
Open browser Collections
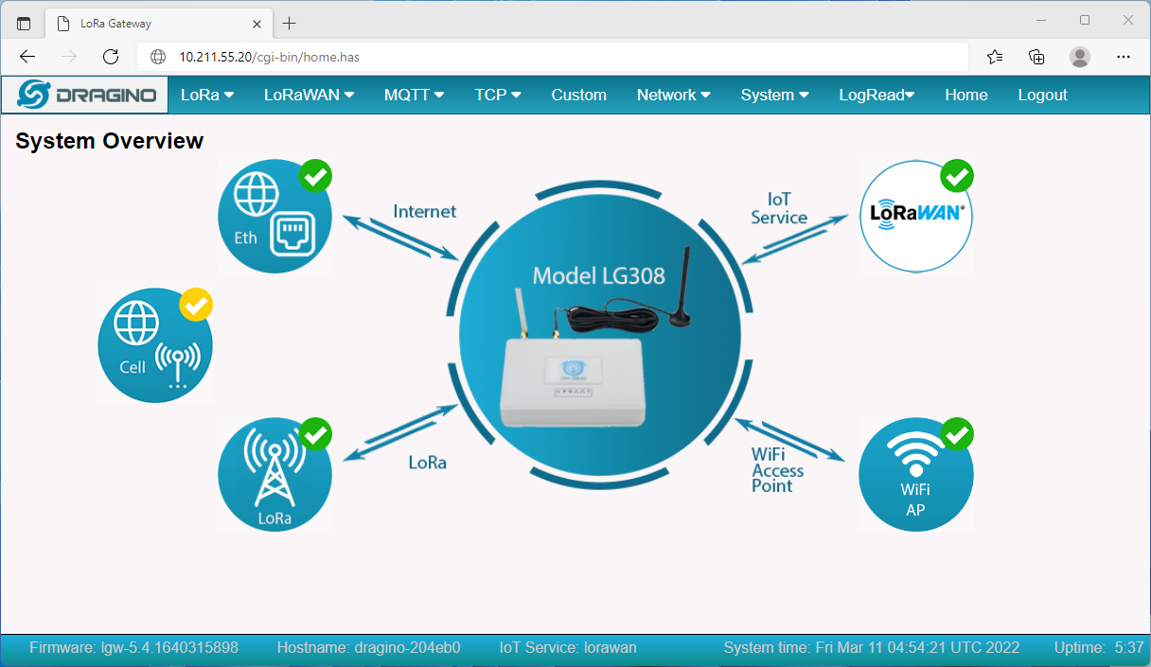click(1036, 57)
